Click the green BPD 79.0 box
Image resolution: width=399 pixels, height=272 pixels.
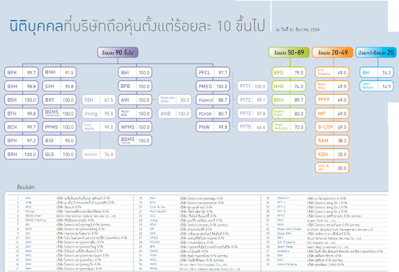click(x=289, y=72)
